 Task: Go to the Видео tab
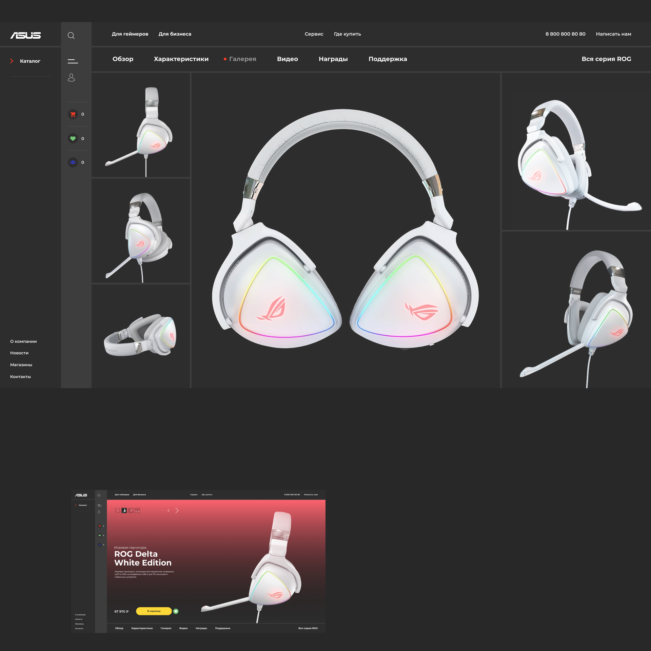tap(287, 59)
